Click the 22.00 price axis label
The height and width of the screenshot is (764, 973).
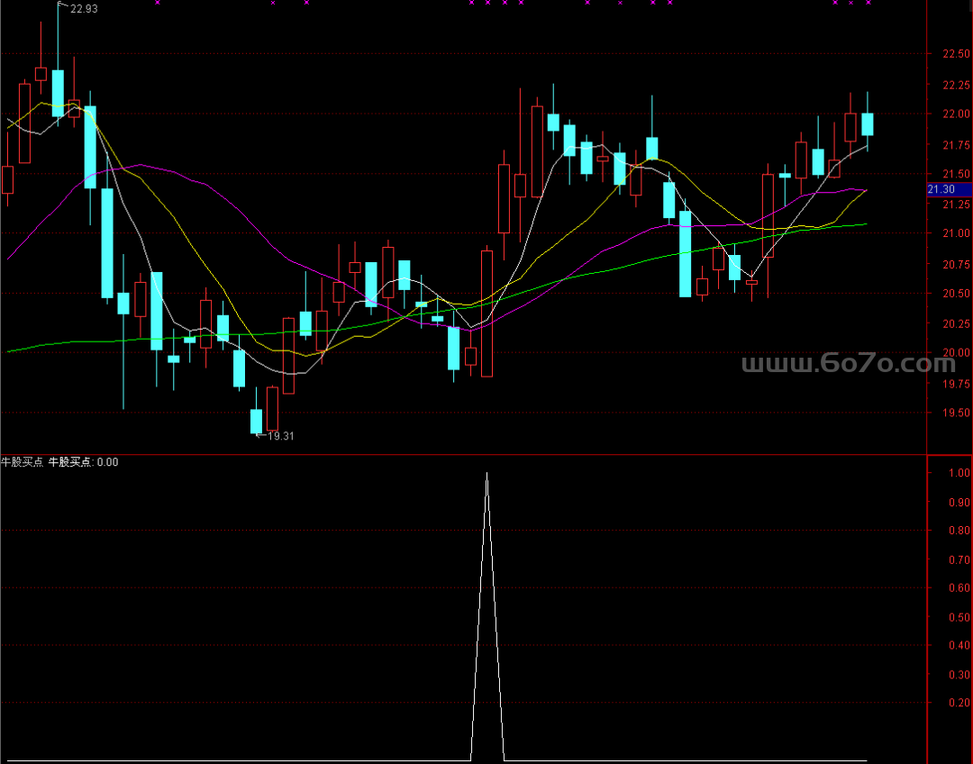956,114
